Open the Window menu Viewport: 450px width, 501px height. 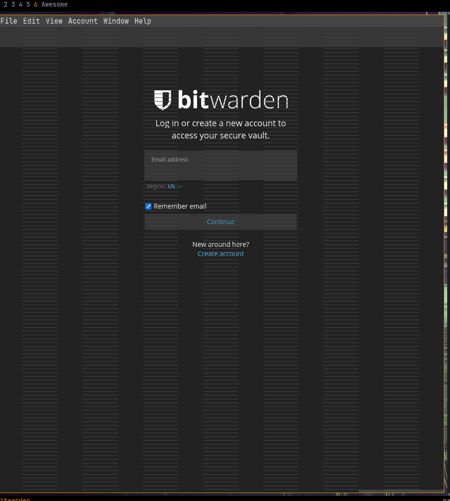116,21
